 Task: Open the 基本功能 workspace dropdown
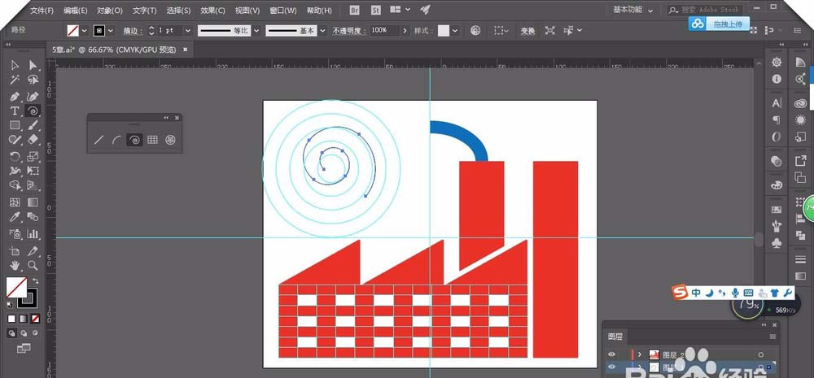[x=632, y=10]
